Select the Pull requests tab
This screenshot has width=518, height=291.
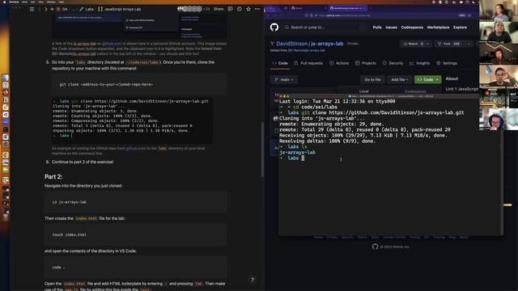click(x=308, y=63)
